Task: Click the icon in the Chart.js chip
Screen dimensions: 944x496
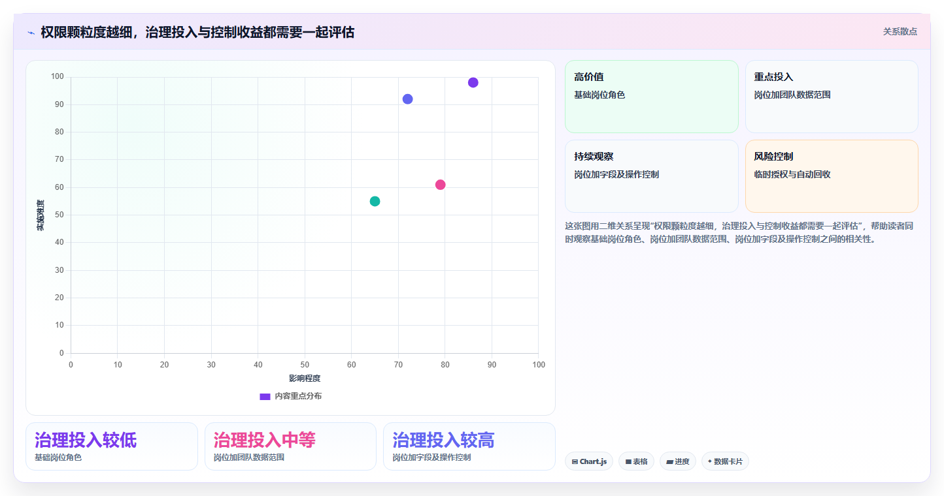Action: click(x=575, y=461)
